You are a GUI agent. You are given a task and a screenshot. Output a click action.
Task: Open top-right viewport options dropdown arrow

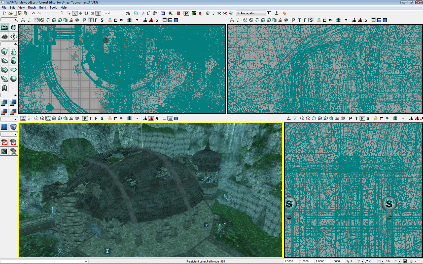click(346, 20)
